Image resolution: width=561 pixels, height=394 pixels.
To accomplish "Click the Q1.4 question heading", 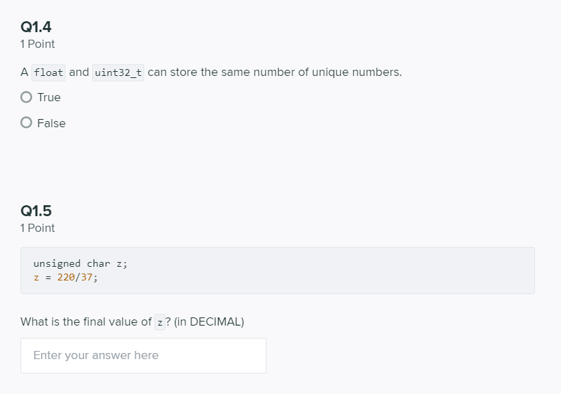I will tap(36, 27).
